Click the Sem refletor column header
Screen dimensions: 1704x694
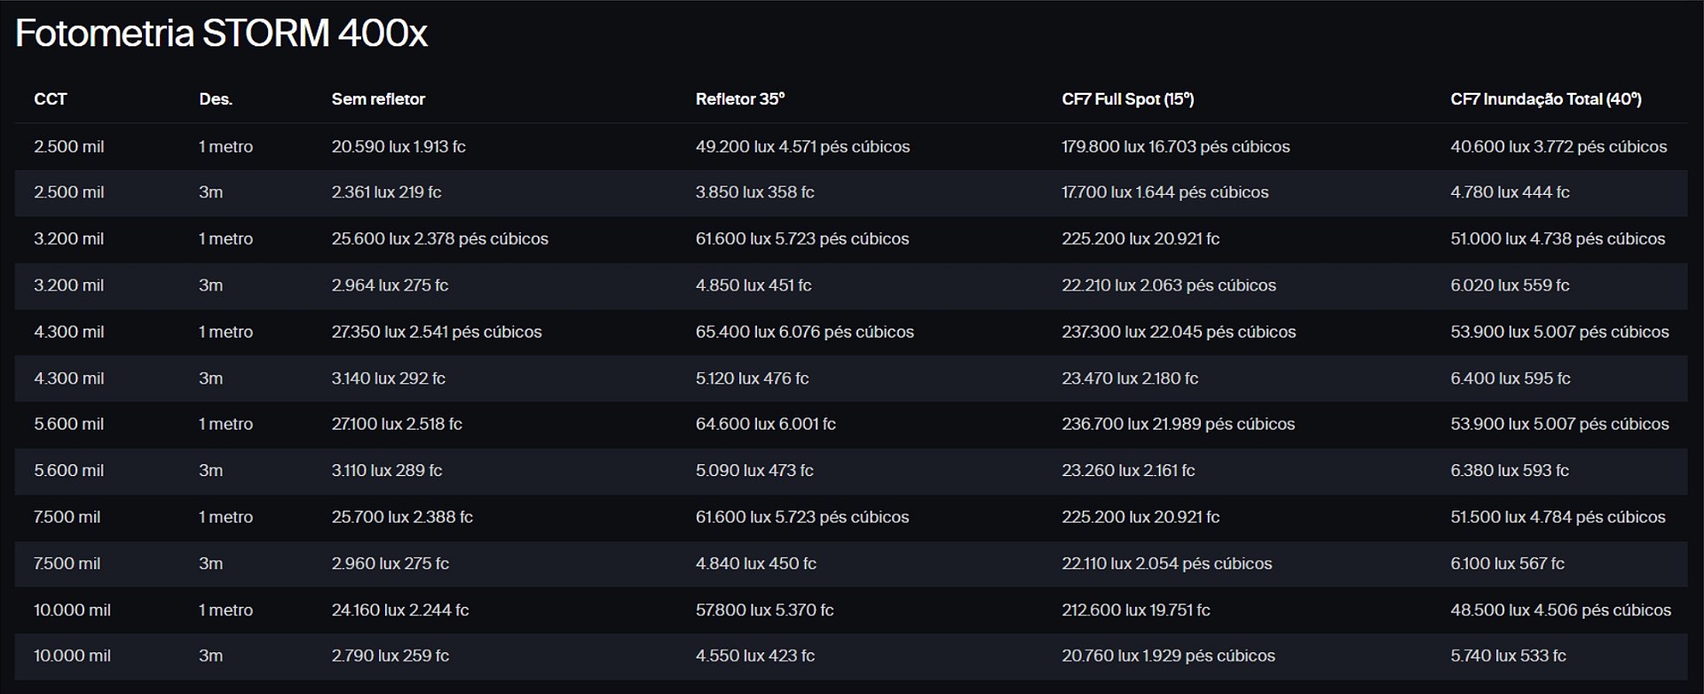click(378, 99)
